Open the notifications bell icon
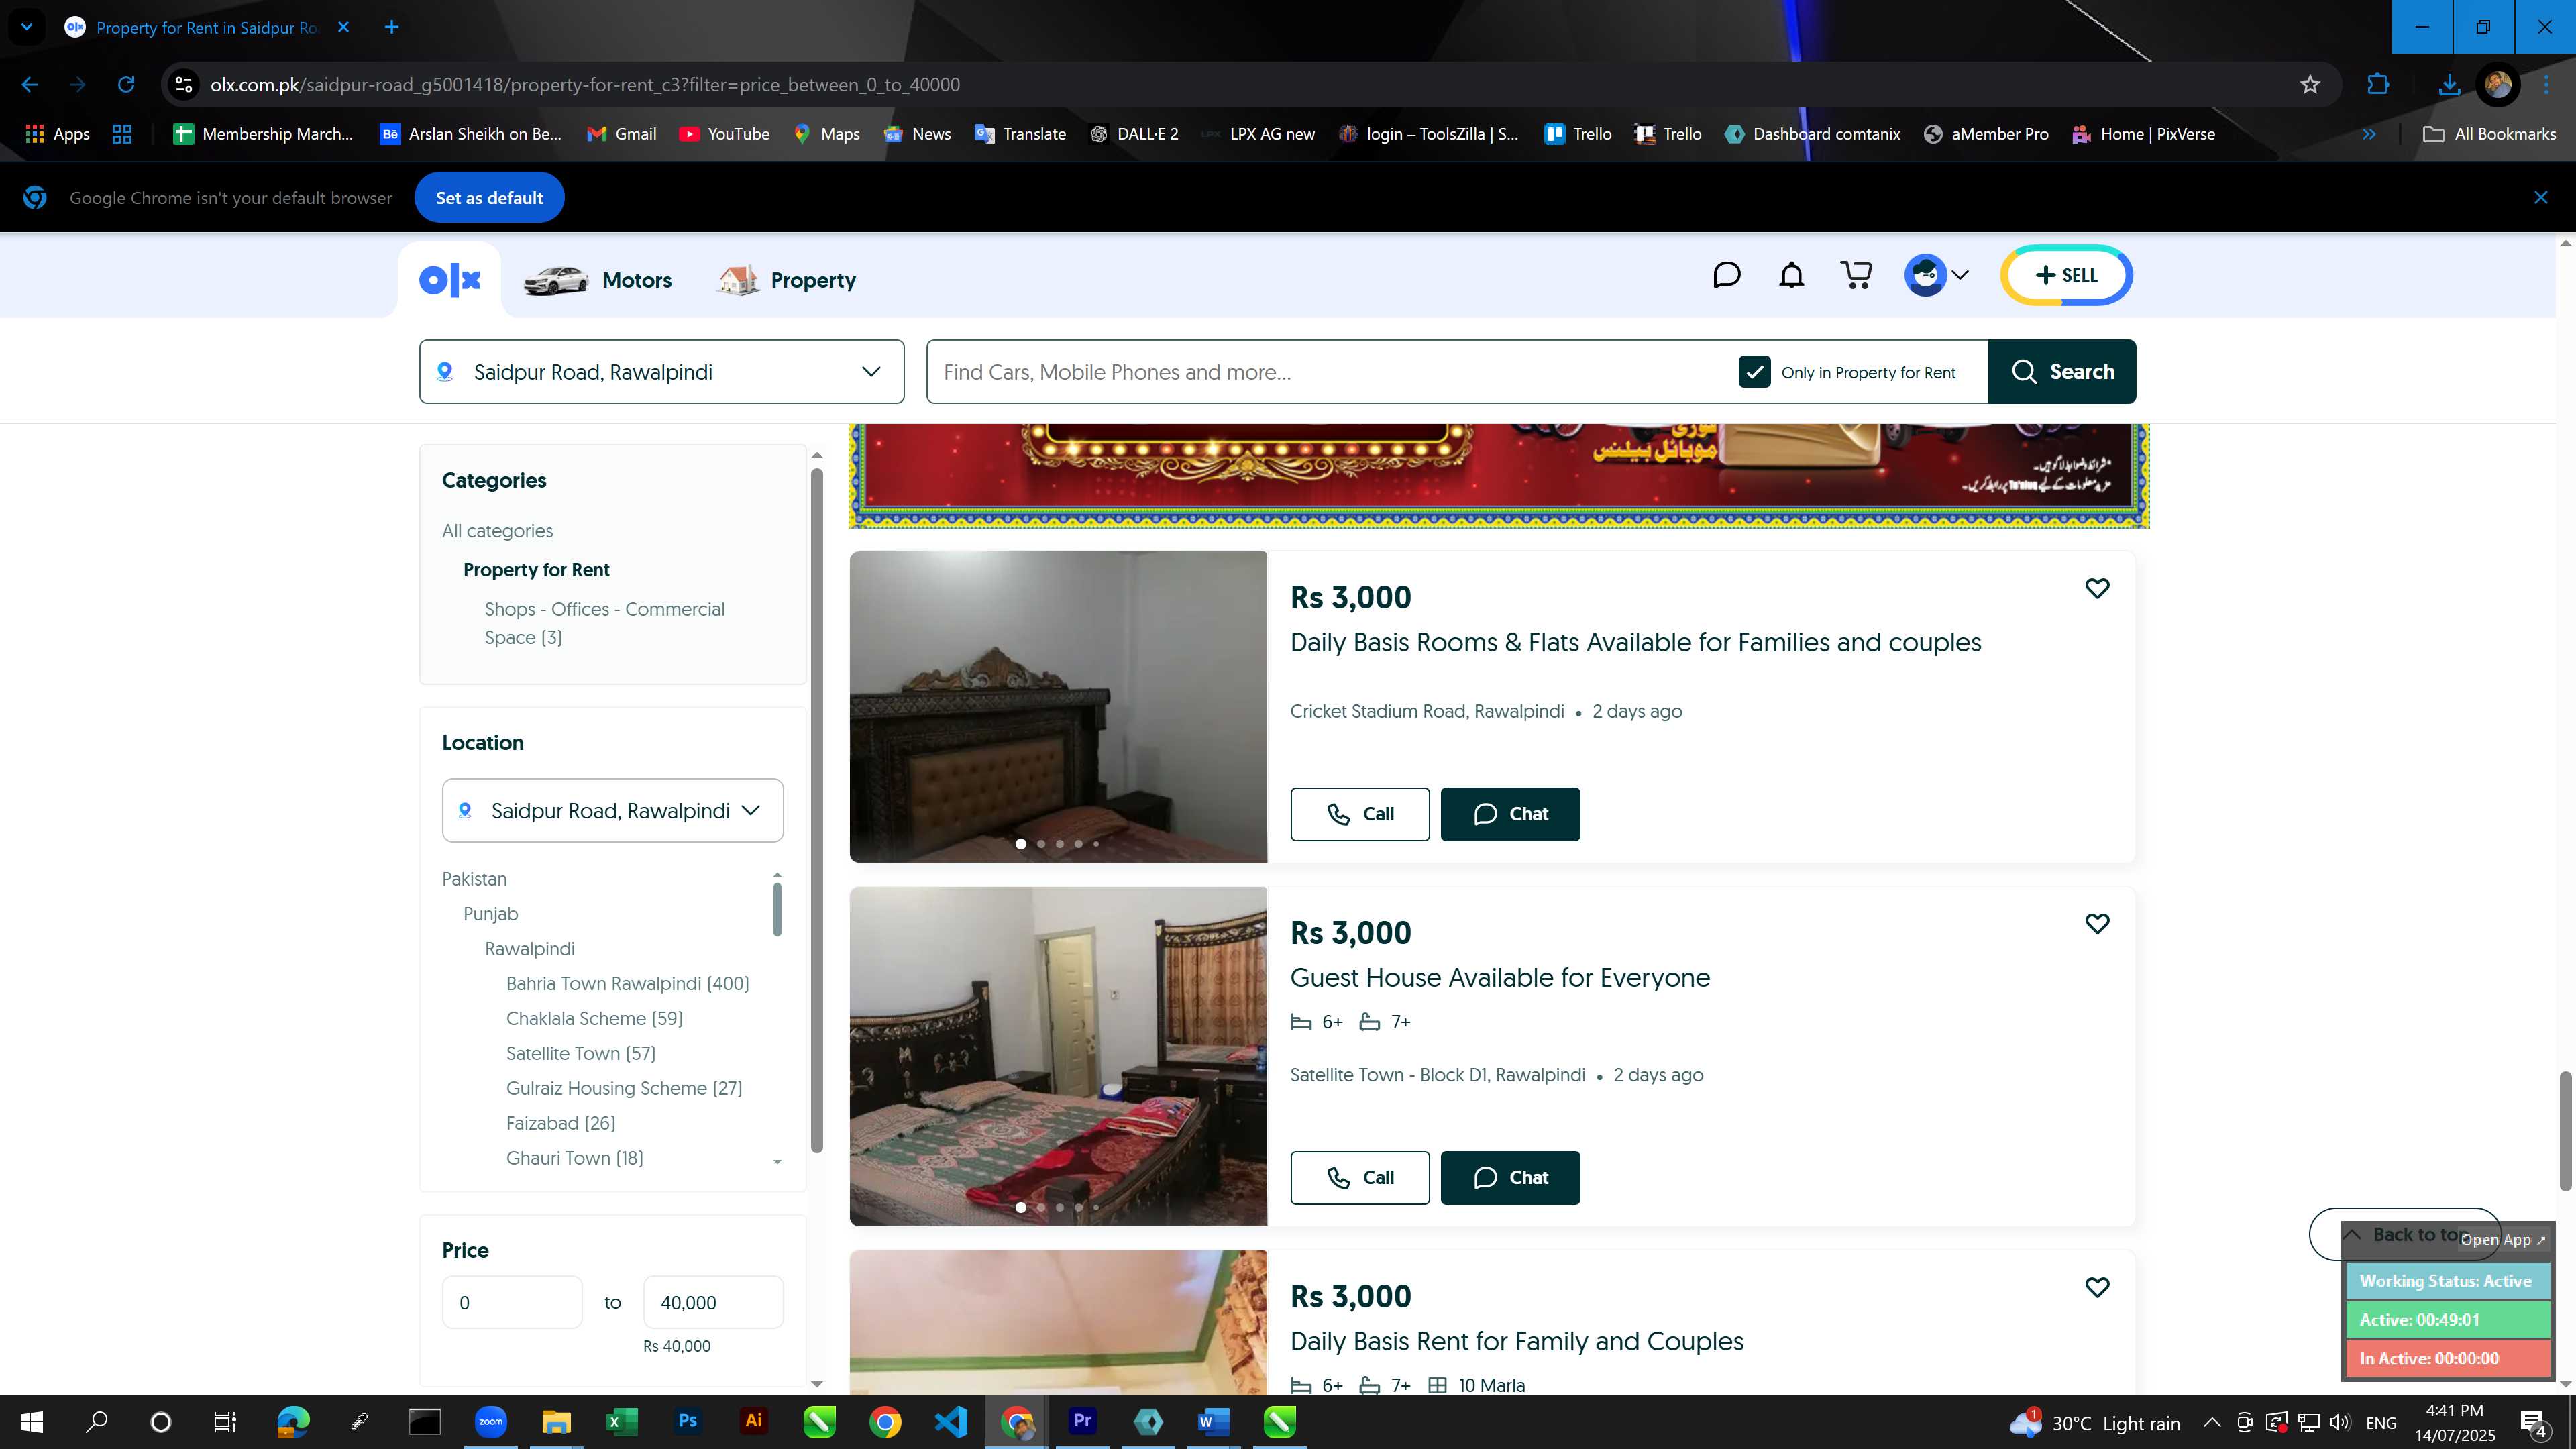 (x=1791, y=275)
